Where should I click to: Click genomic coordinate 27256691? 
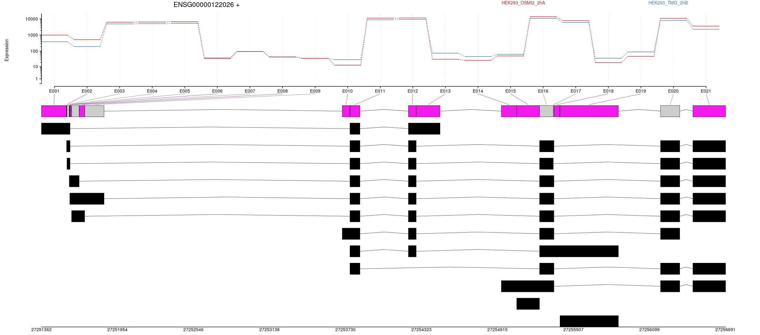point(725,330)
